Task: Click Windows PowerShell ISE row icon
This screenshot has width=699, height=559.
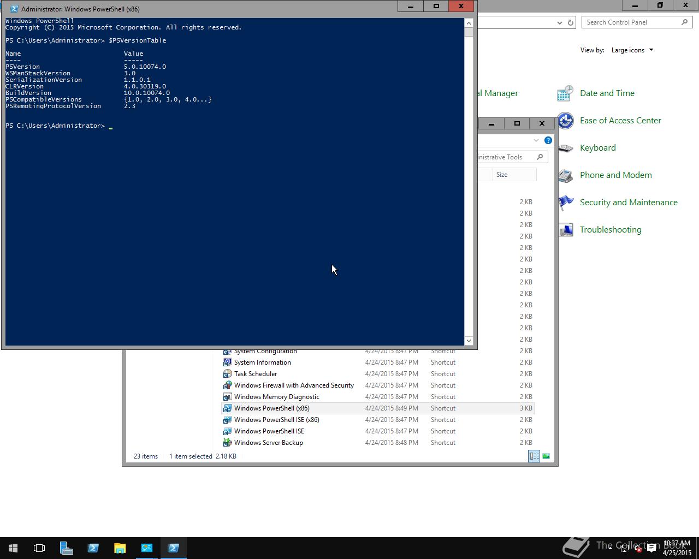Action: [227, 431]
